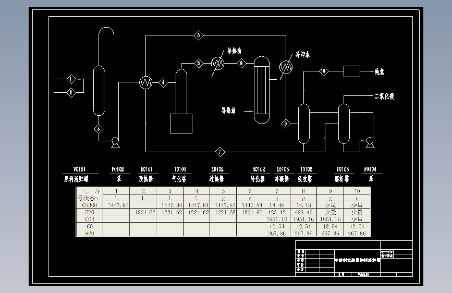Click the T0102 equipment tag
This screenshot has width=452, height=293.
click(306, 169)
